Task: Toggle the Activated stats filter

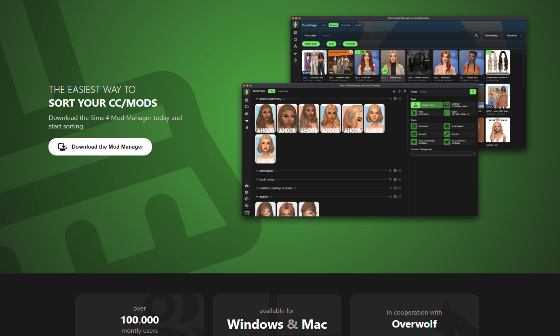Action: (x=426, y=126)
